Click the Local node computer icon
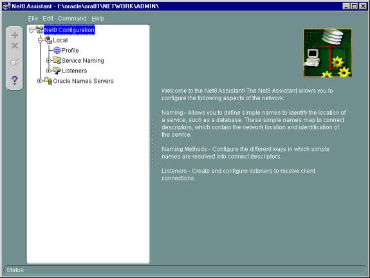Viewport: 370px width, 278px height. pos(48,40)
